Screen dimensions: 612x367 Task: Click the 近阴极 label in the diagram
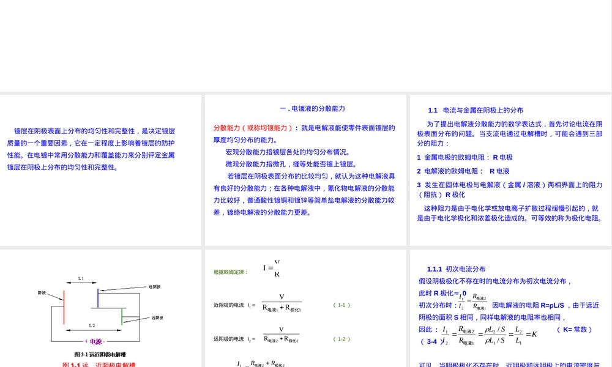tap(155, 287)
